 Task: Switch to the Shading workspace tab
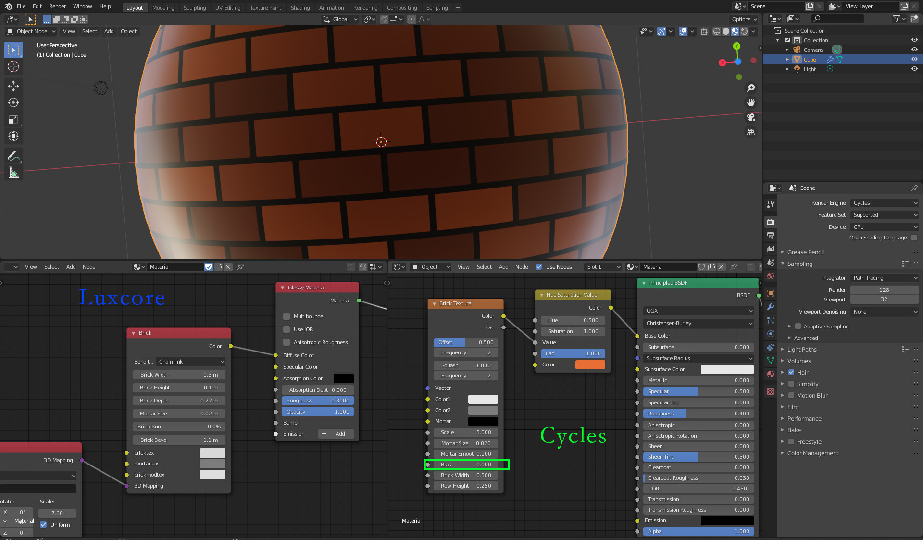300,8
